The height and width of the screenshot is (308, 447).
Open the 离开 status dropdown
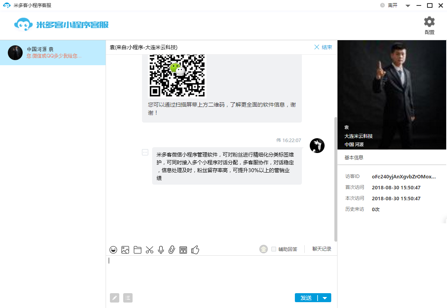pyautogui.click(x=389, y=5)
